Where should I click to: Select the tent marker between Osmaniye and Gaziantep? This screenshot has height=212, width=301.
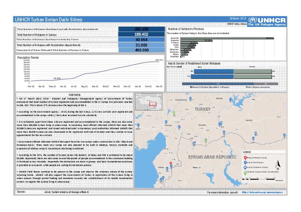179,127
